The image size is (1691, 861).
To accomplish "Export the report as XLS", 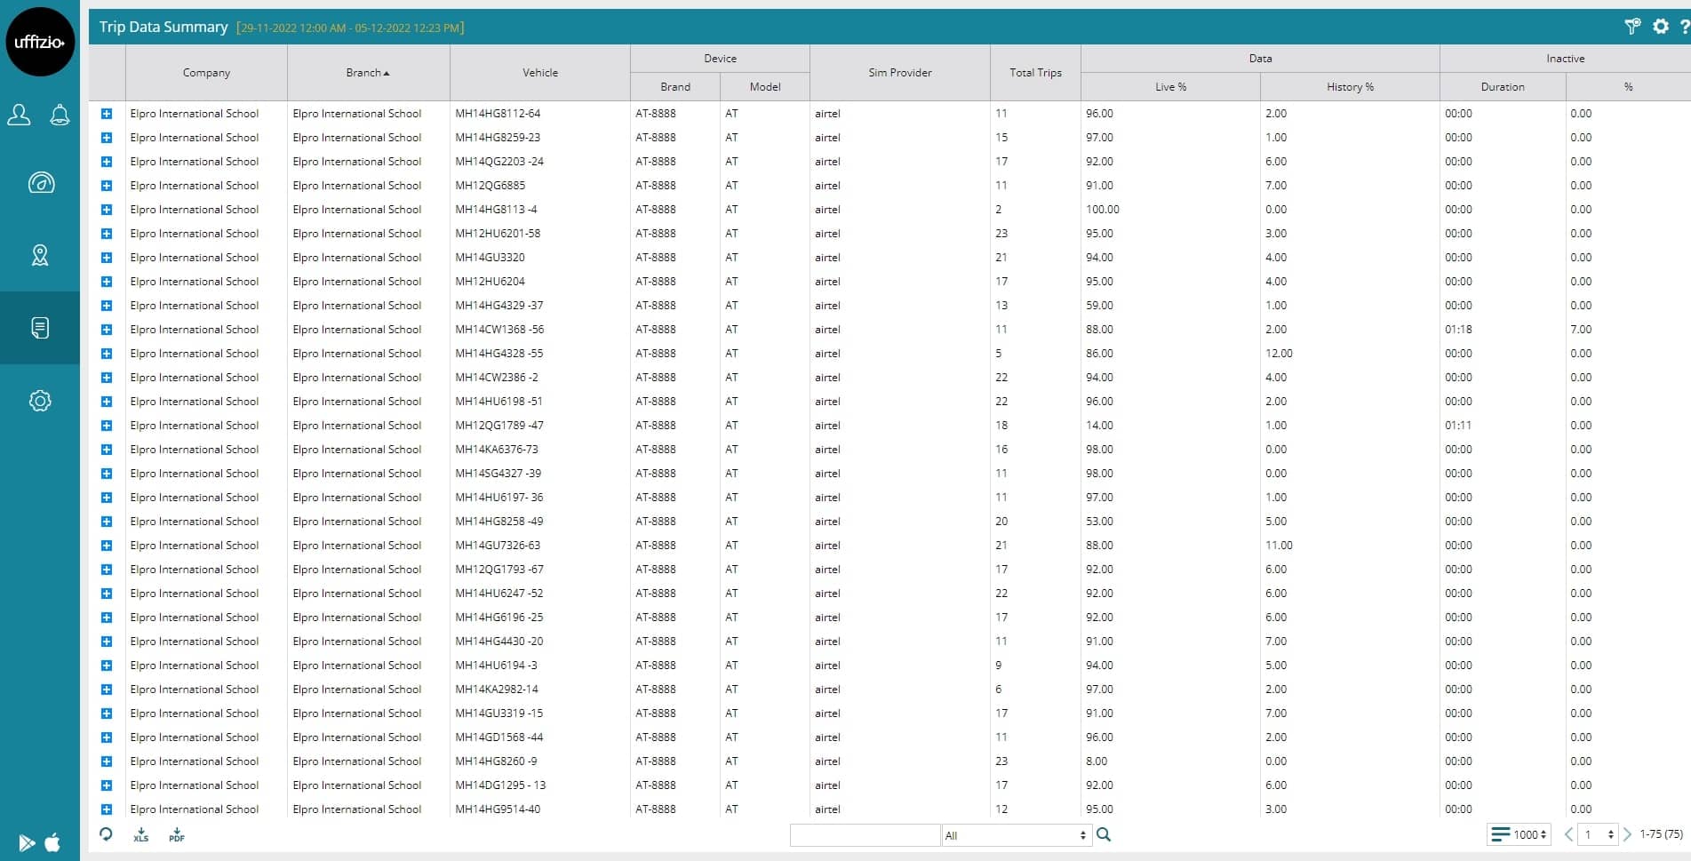I will [141, 835].
